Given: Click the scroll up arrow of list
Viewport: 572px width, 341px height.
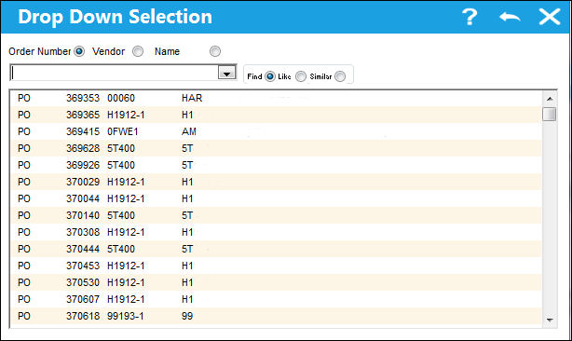Looking at the screenshot, I should 550,99.
